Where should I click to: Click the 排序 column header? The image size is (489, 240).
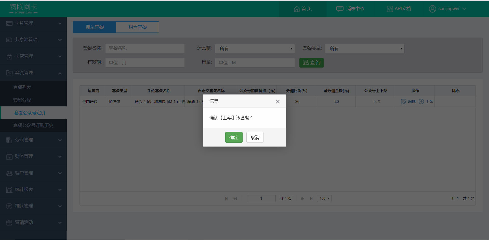pyautogui.click(x=455, y=91)
